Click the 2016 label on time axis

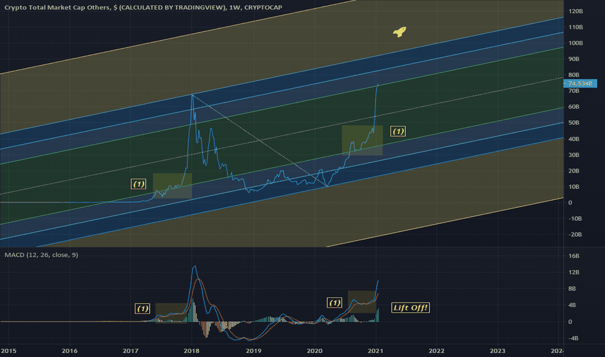point(69,351)
